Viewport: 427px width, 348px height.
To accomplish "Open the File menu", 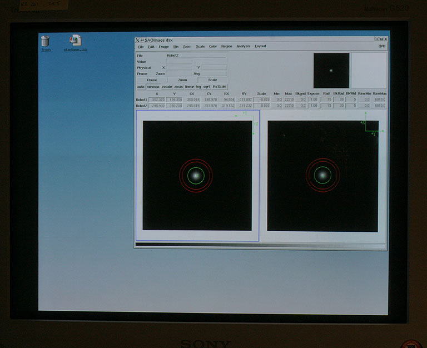I will tap(141, 47).
